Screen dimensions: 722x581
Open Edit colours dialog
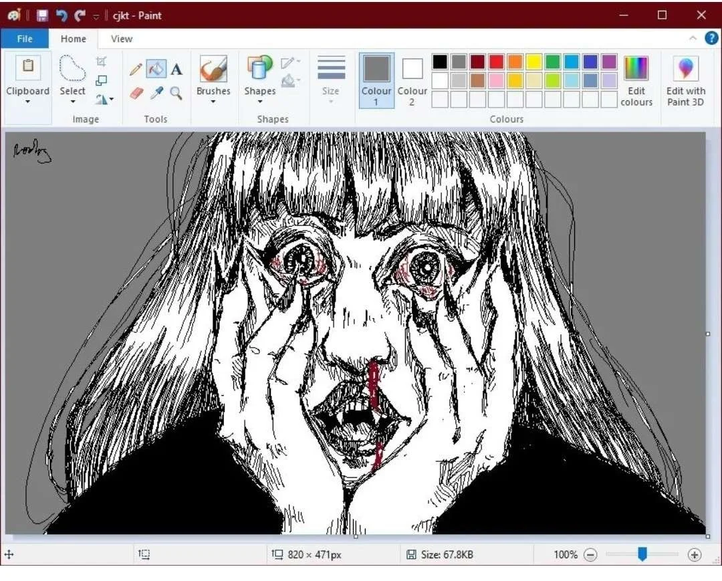(x=636, y=81)
